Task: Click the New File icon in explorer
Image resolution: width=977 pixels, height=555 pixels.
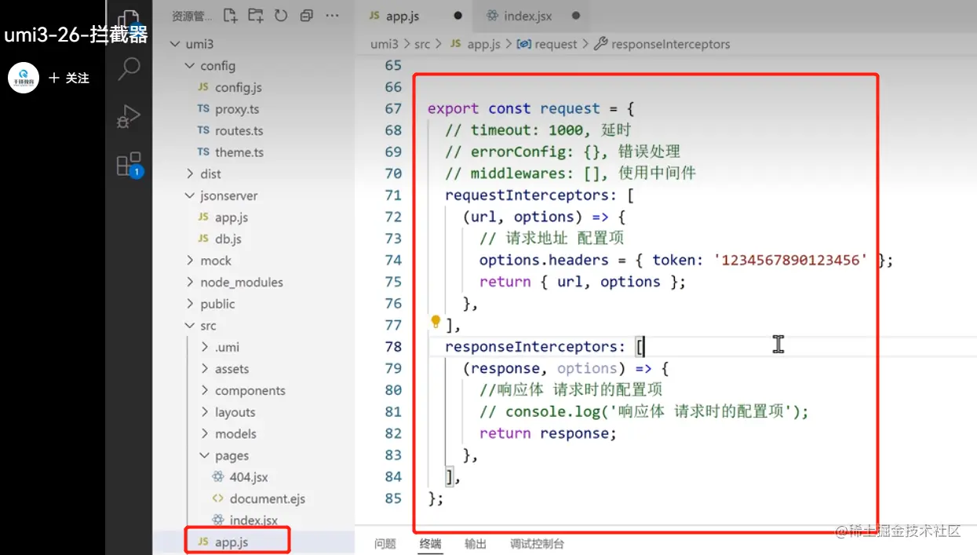Action: tap(230, 15)
